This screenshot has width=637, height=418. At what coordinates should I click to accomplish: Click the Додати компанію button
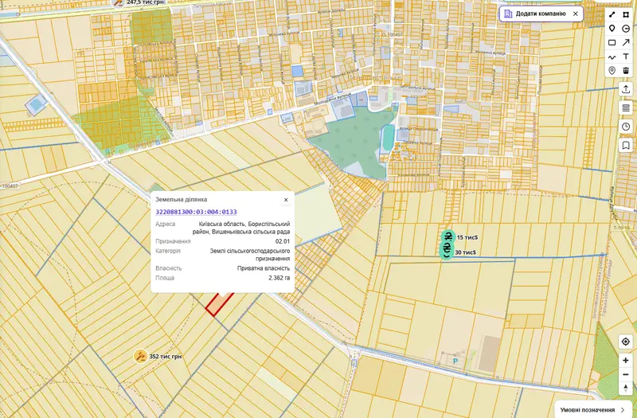[541, 14]
